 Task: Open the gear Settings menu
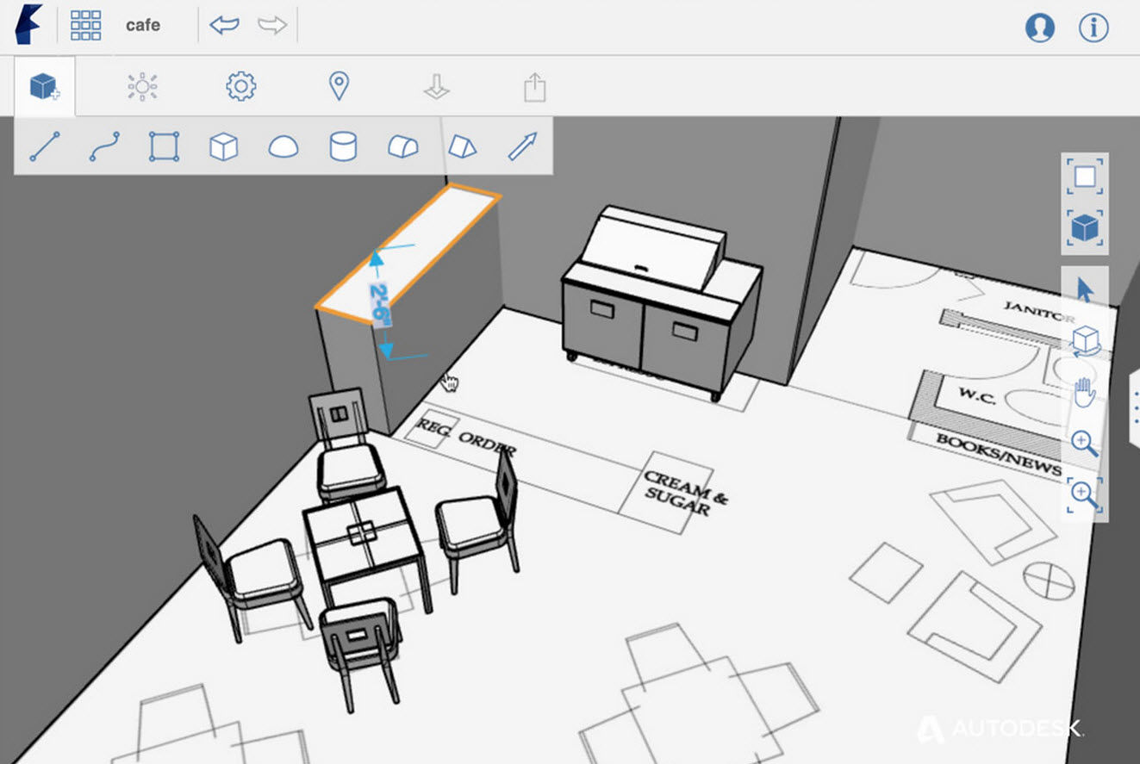241,87
